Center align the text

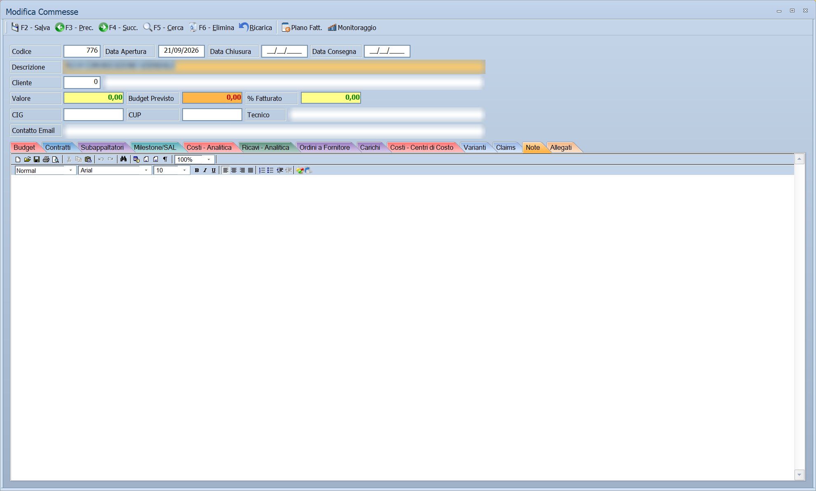pos(234,170)
